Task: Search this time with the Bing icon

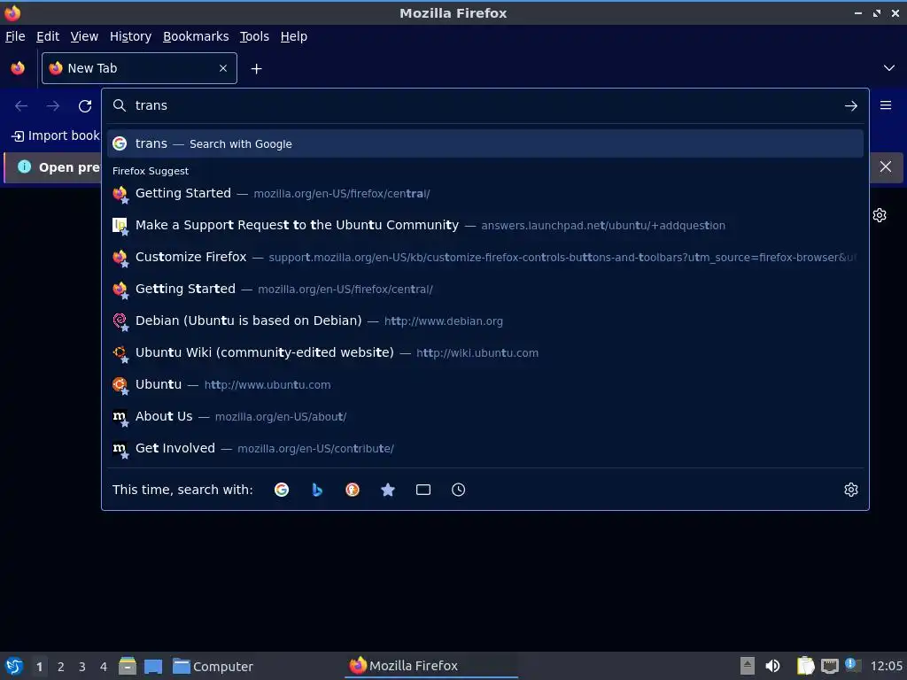Action: [317, 490]
